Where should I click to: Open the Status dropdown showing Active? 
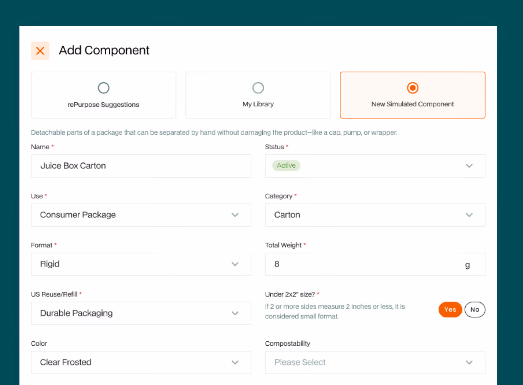click(x=375, y=166)
